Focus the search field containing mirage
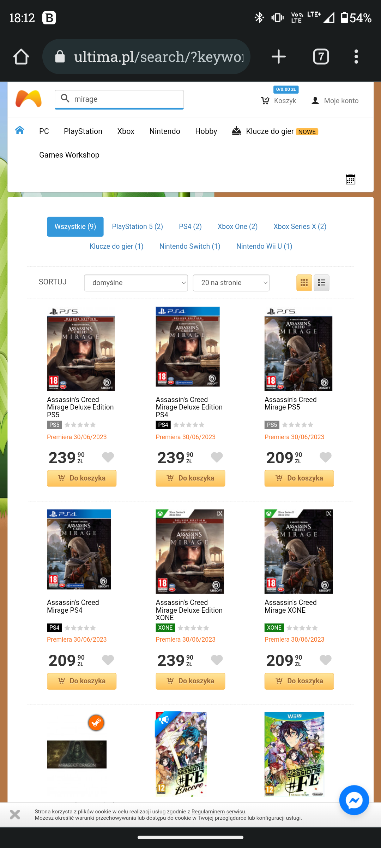The width and height of the screenshot is (381, 848). [x=119, y=99]
